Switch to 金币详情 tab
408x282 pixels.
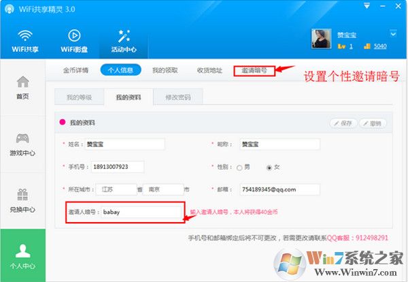(75, 70)
